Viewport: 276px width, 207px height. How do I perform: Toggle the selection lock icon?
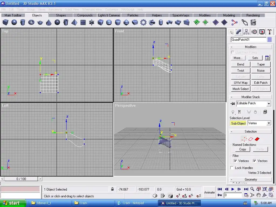pyautogui.click(x=112, y=189)
